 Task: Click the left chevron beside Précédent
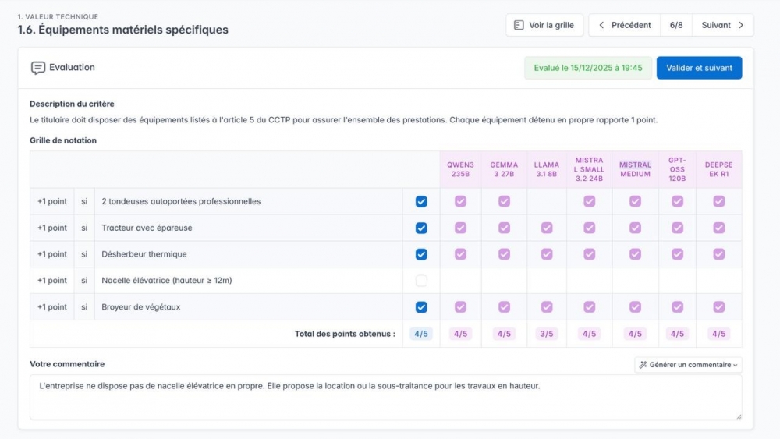[x=601, y=25]
